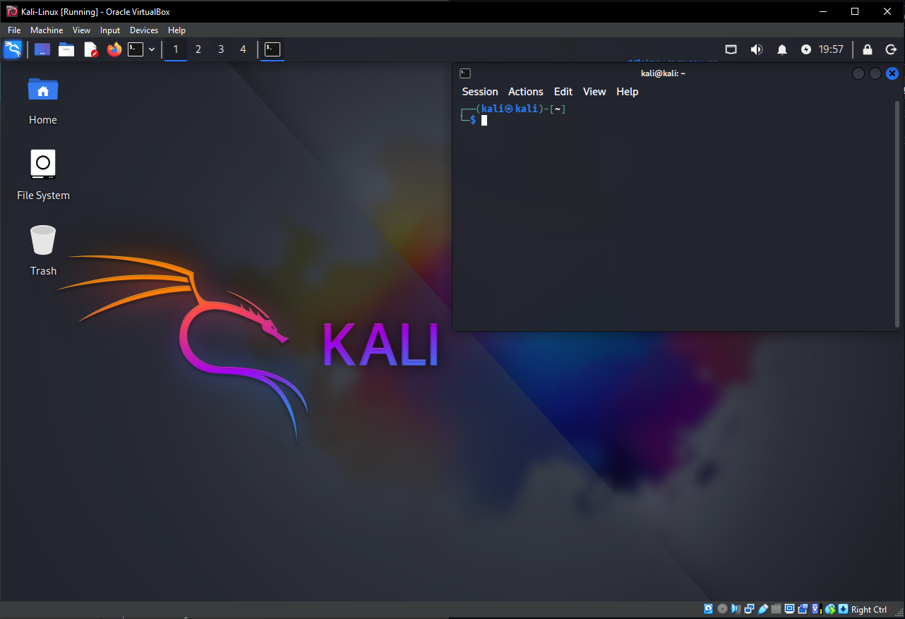The height and width of the screenshot is (619, 905).
Task: Open the Kali applications menu
Action: tap(12, 49)
